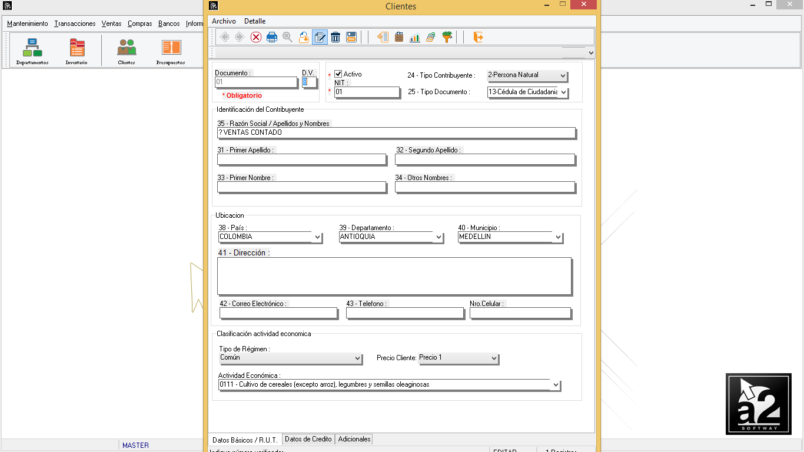Viewport: 804px width, 452px height.
Task: Open the Mantenimiento menu in main window
Action: pos(28,24)
